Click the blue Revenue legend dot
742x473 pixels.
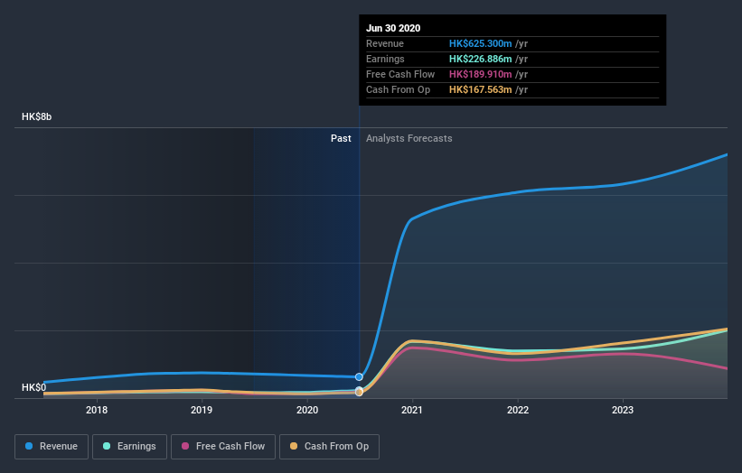click(x=29, y=446)
